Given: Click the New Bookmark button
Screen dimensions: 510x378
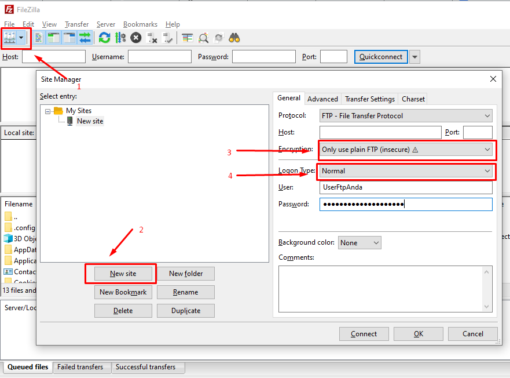Looking at the screenshot, I should point(123,292).
